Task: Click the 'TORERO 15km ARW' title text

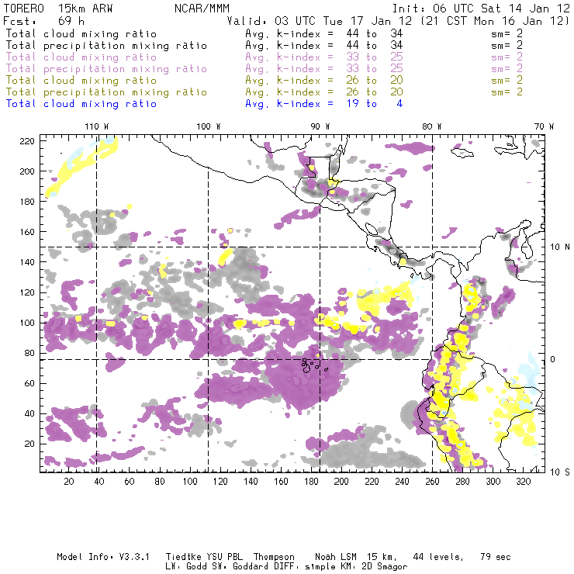Action: point(58,9)
